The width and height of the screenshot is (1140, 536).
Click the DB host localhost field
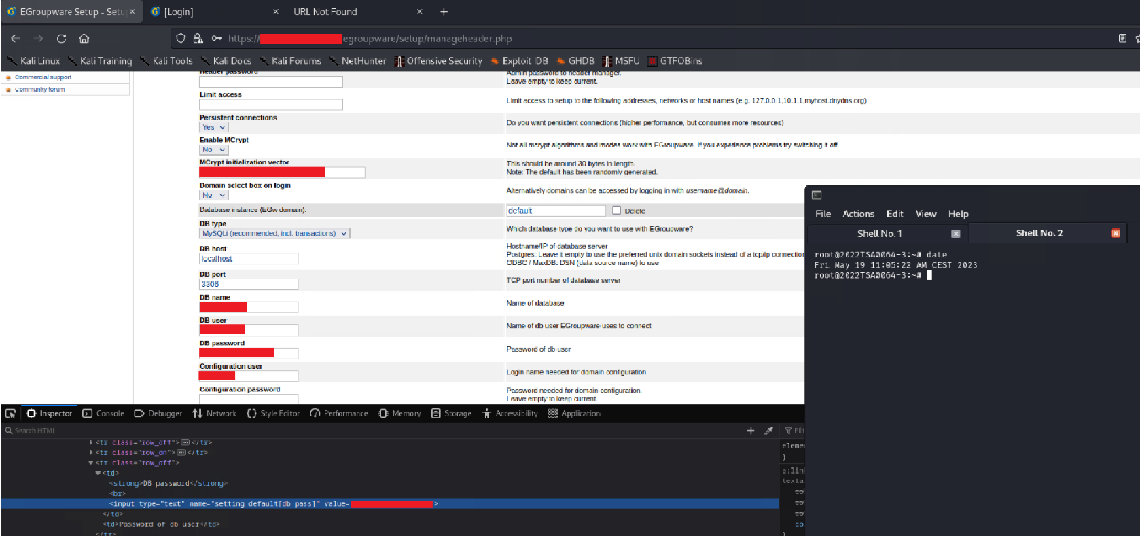pyautogui.click(x=249, y=259)
